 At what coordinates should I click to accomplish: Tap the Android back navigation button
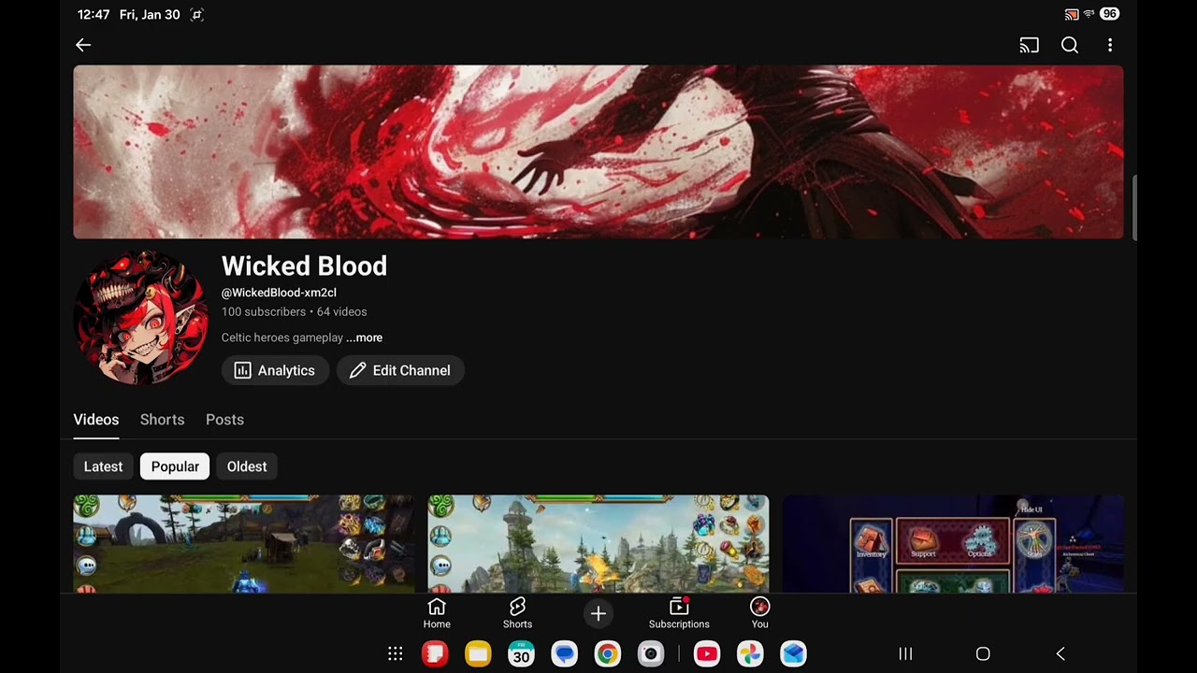point(1060,654)
